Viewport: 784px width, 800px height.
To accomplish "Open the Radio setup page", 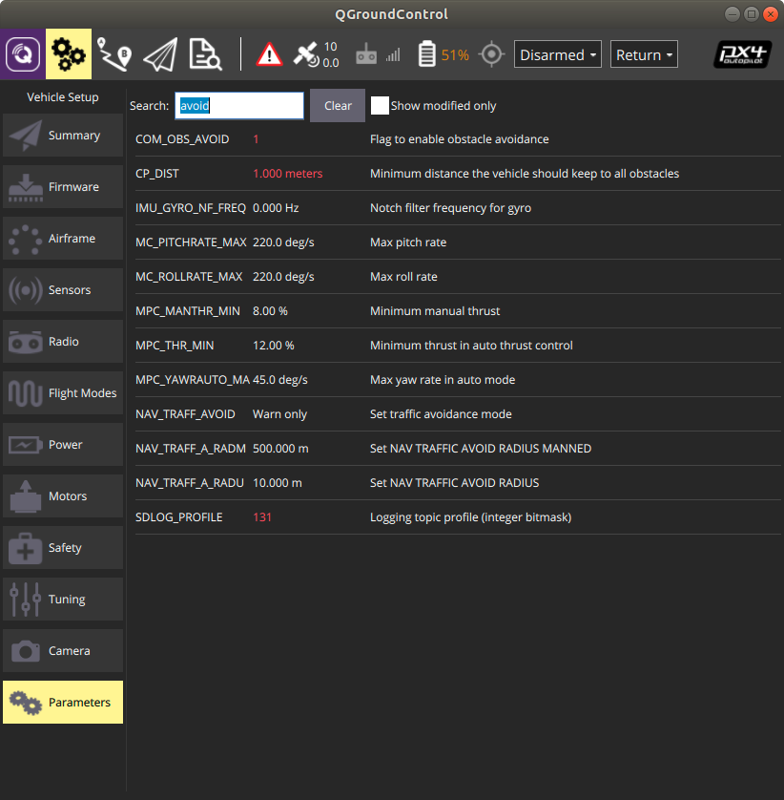I will [x=63, y=342].
